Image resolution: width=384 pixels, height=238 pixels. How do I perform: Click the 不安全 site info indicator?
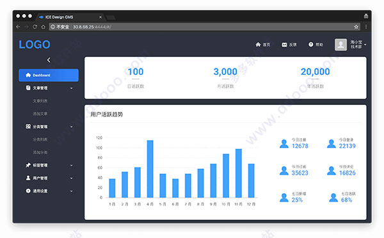tap(60, 27)
